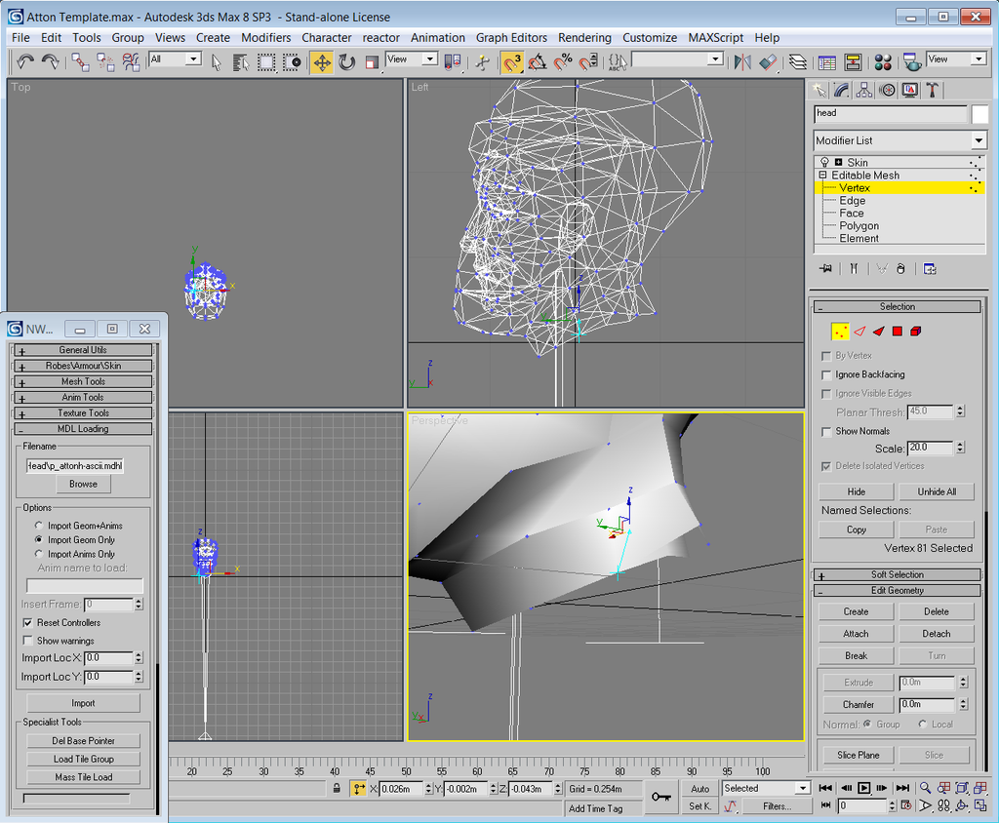Activate the Select and Link tool

tap(80, 61)
